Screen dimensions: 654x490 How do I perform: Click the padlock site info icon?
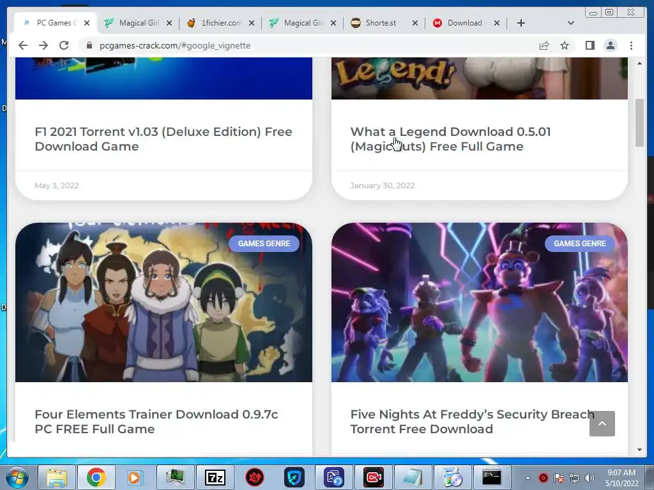[x=89, y=45]
